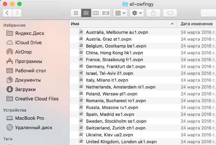Click the Избранное sidebar section header
The image size is (216, 145).
[x=14, y=25]
